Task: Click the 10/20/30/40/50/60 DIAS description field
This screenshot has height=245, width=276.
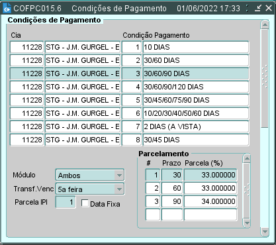Action: point(196,113)
